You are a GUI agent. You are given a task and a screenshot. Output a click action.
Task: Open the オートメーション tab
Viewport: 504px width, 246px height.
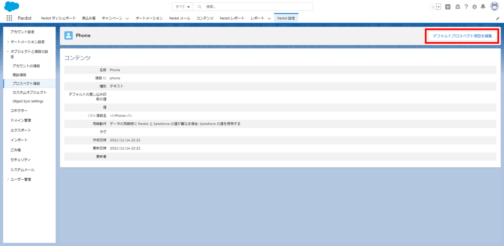[149, 18]
